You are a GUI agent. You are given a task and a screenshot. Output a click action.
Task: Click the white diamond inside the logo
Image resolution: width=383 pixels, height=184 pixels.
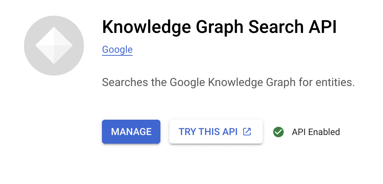[x=54, y=46]
